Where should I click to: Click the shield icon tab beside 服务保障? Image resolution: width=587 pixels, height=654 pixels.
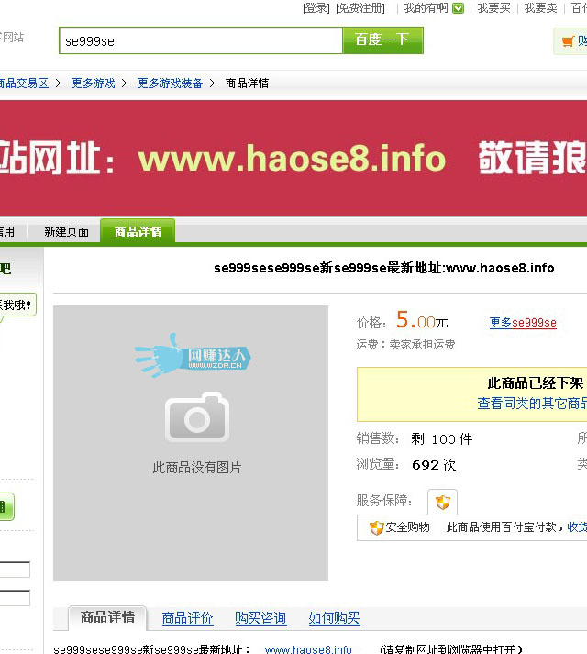(443, 503)
